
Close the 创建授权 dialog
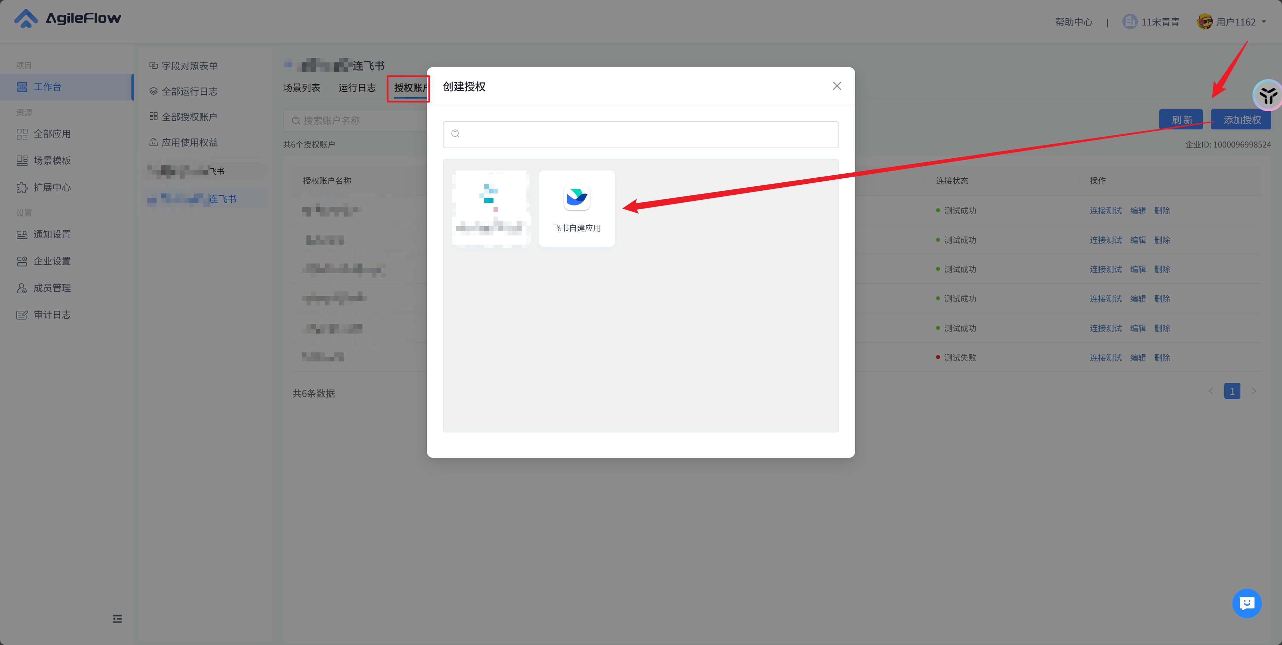coord(836,86)
